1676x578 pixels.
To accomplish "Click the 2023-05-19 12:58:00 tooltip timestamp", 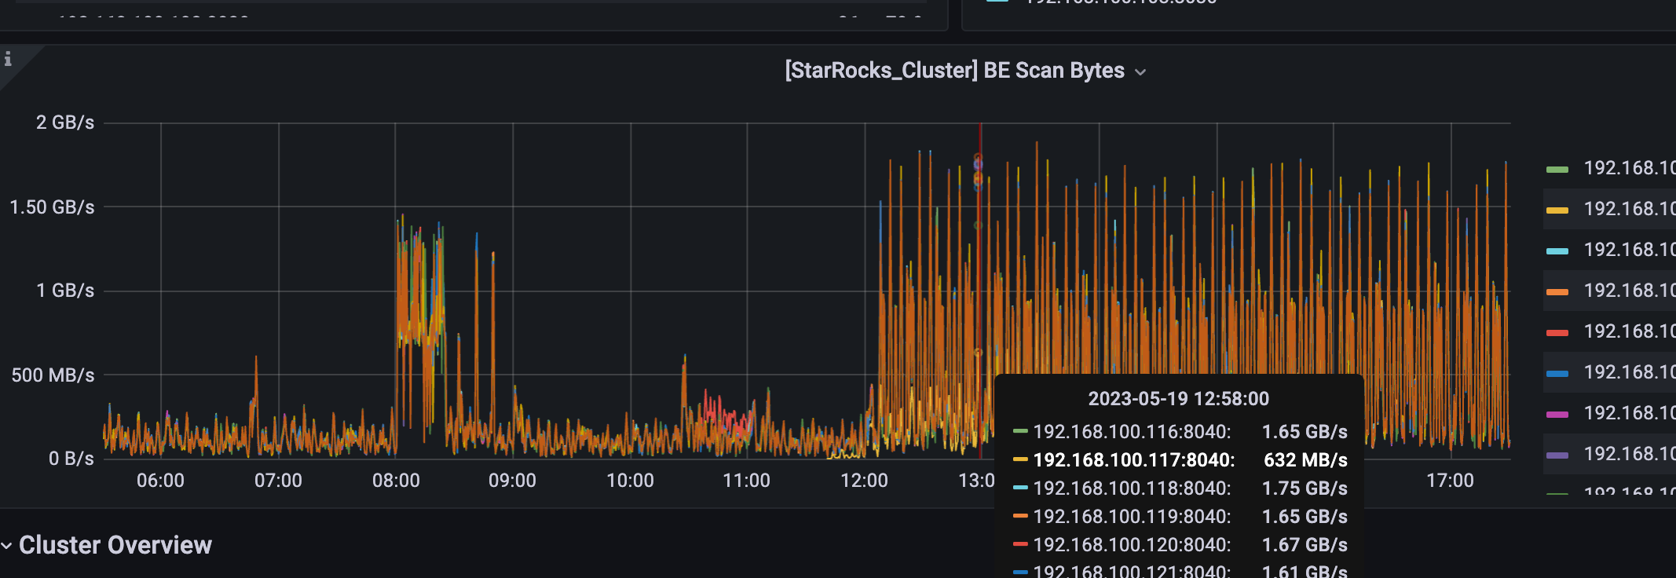I will pos(1178,399).
